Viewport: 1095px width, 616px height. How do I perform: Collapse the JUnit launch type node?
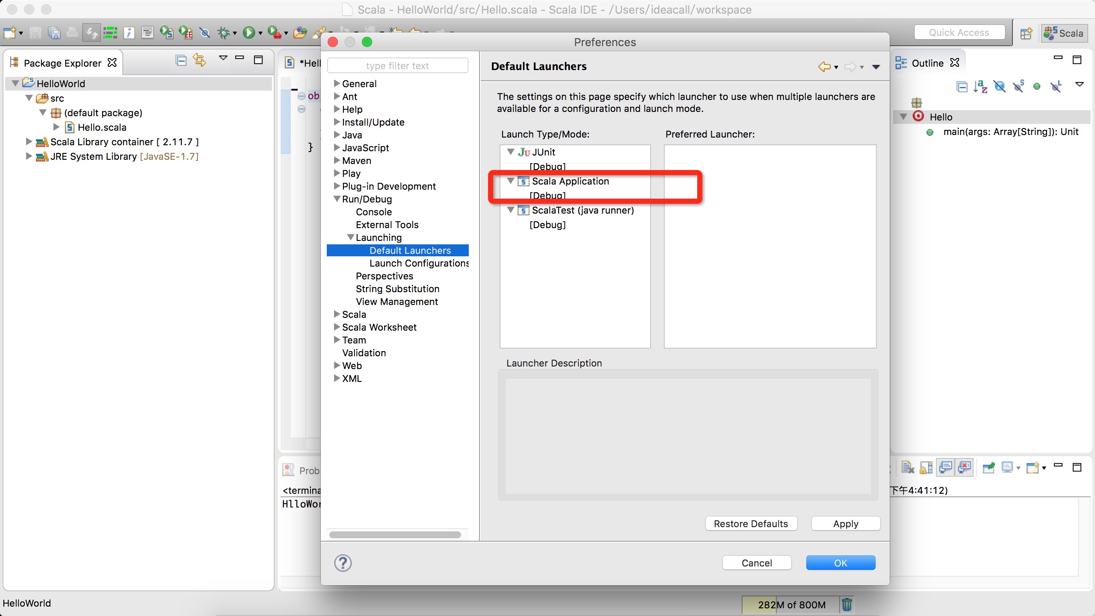510,152
